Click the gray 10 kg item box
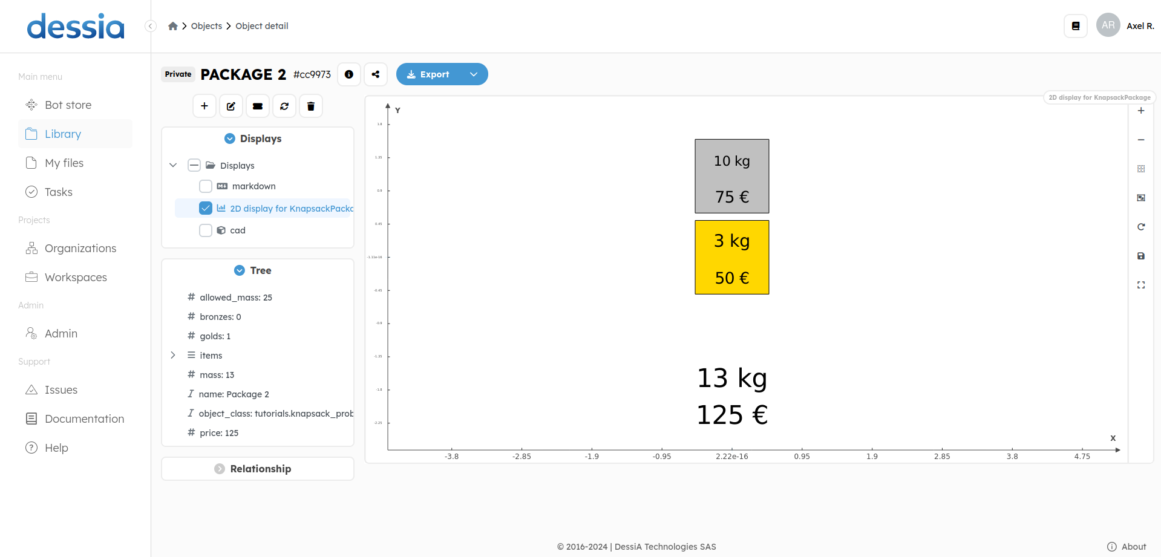Screen dimensions: 1161x557 pos(732,177)
